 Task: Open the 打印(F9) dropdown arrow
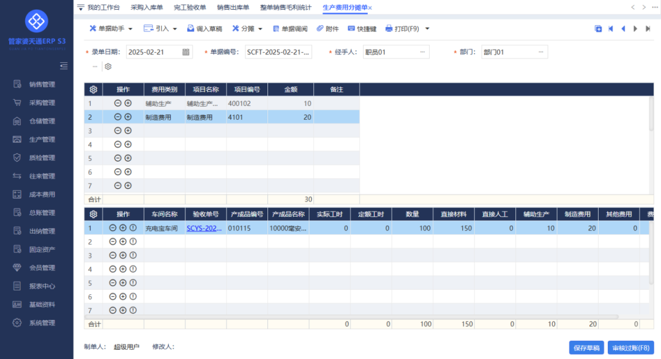coord(427,29)
